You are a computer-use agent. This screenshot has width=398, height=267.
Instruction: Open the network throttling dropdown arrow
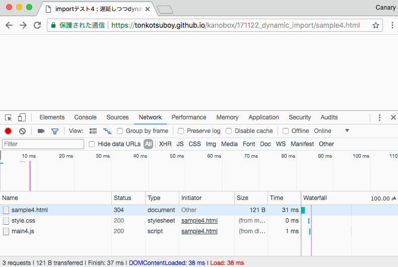coord(347,131)
